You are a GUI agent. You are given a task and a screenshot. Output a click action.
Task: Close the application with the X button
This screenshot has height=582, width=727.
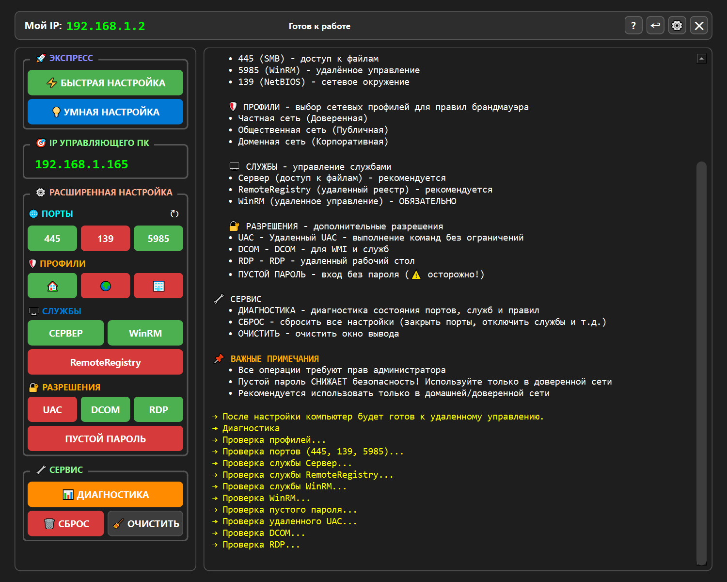(x=699, y=26)
